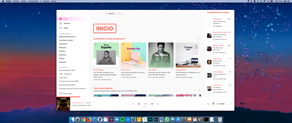Open the Pop Clásico playlist cover
The width and height of the screenshot is (292, 123).
point(161,55)
